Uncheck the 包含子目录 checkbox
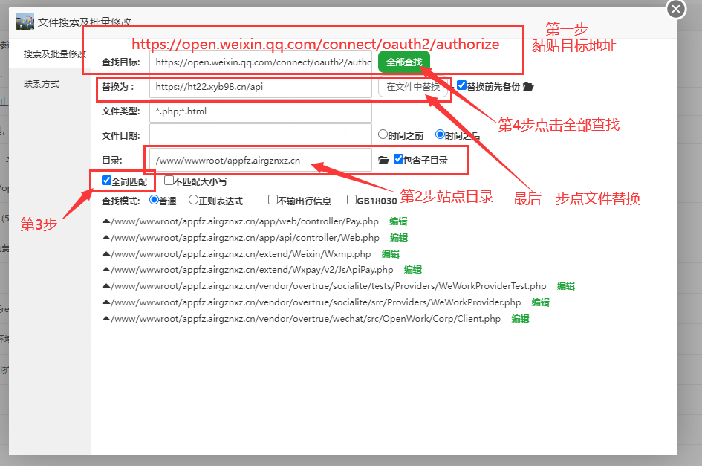Image resolution: width=702 pixels, height=466 pixels. pos(398,158)
